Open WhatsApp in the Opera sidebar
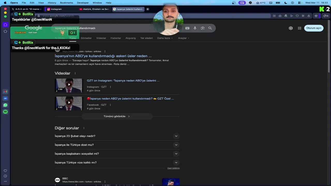Viewport: 331px width, 186px height. click(x=5, y=105)
